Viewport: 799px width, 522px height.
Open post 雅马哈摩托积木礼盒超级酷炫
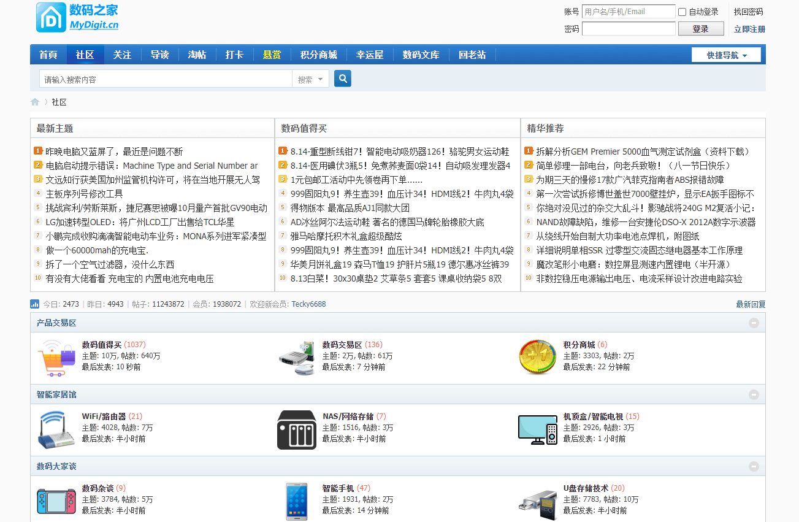[x=346, y=236]
